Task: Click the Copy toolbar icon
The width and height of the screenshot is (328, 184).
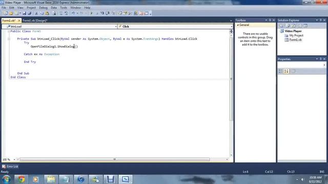Action: pos(42,13)
